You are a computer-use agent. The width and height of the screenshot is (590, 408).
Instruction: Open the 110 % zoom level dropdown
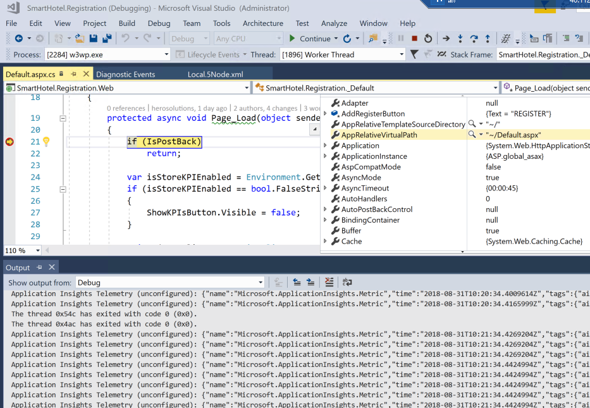coord(22,250)
